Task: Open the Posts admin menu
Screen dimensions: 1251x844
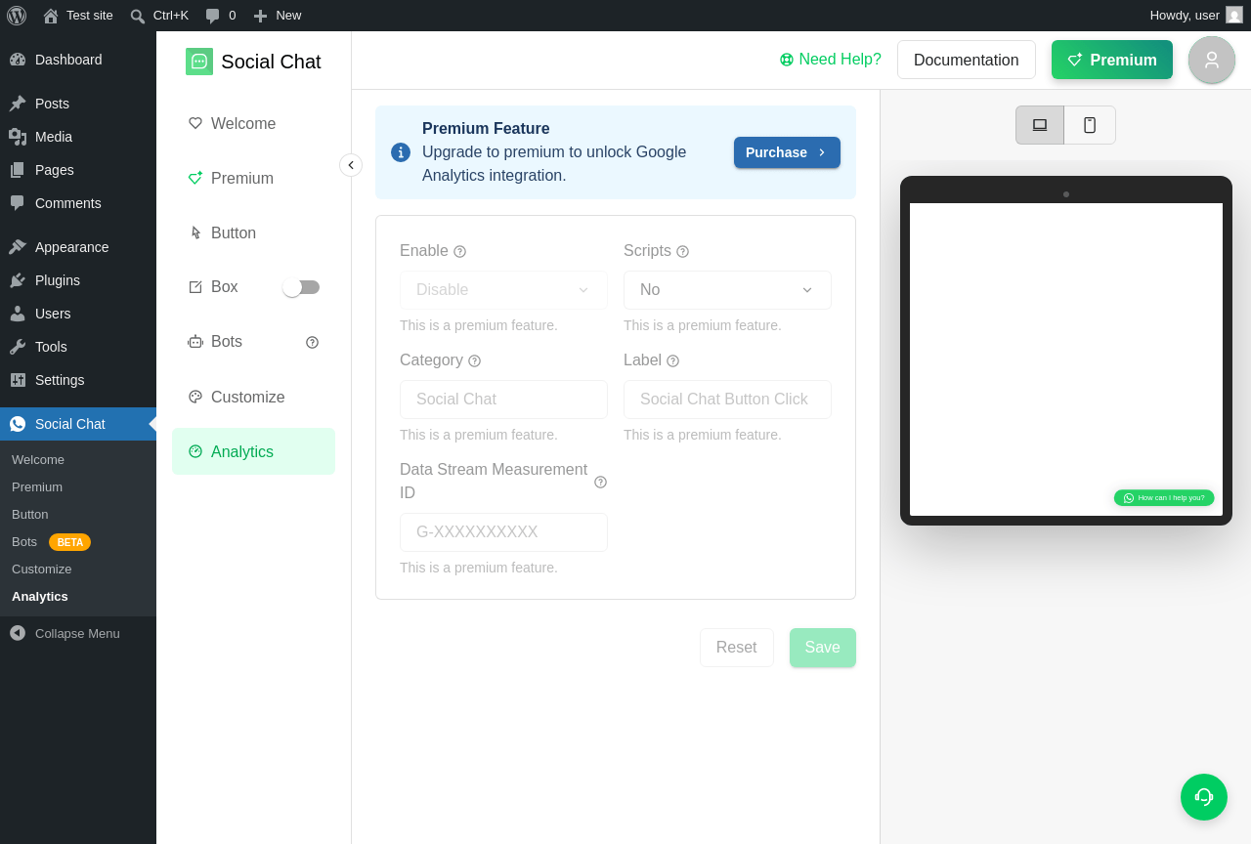Action: pyautogui.click(x=78, y=104)
